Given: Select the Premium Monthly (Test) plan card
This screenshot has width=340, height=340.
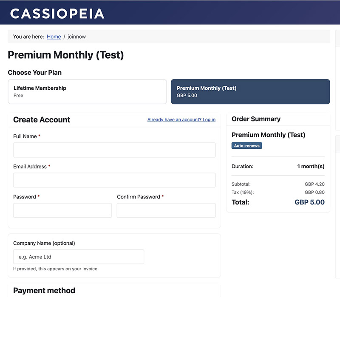Looking at the screenshot, I should click(250, 91).
